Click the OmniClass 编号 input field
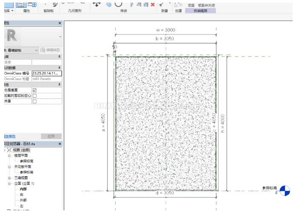 pos(47,73)
